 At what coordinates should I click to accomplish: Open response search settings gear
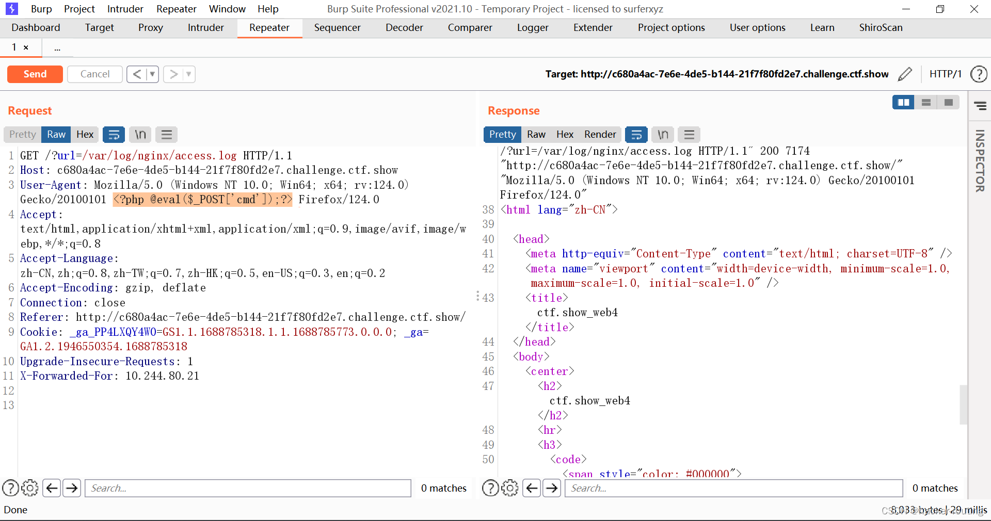(x=510, y=488)
